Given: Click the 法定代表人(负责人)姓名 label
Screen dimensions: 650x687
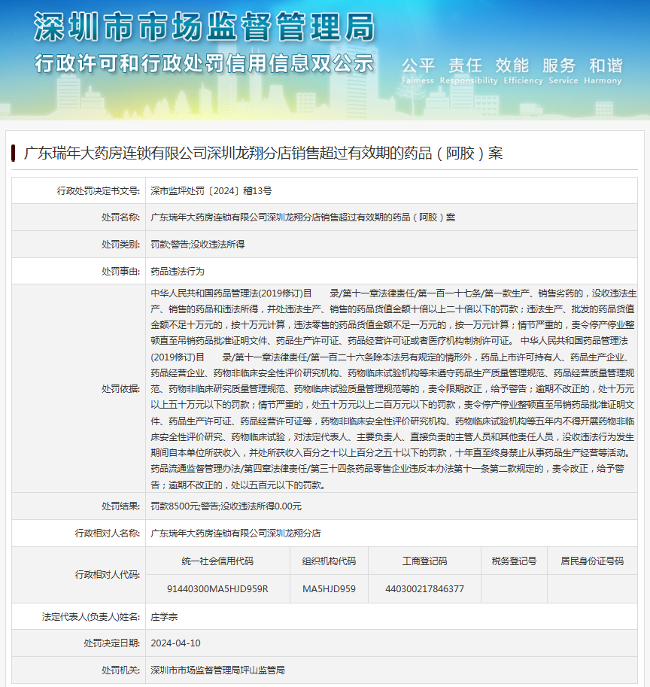Looking at the screenshot, I should (x=91, y=617).
